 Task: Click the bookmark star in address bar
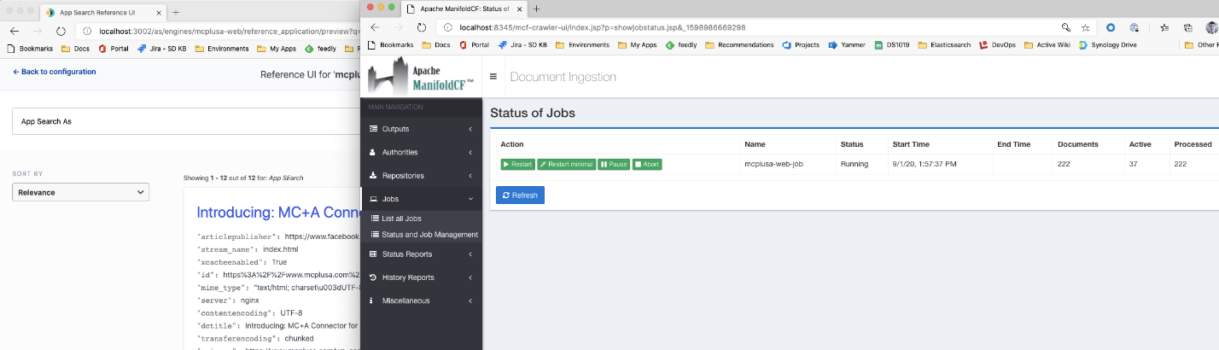tap(1085, 27)
